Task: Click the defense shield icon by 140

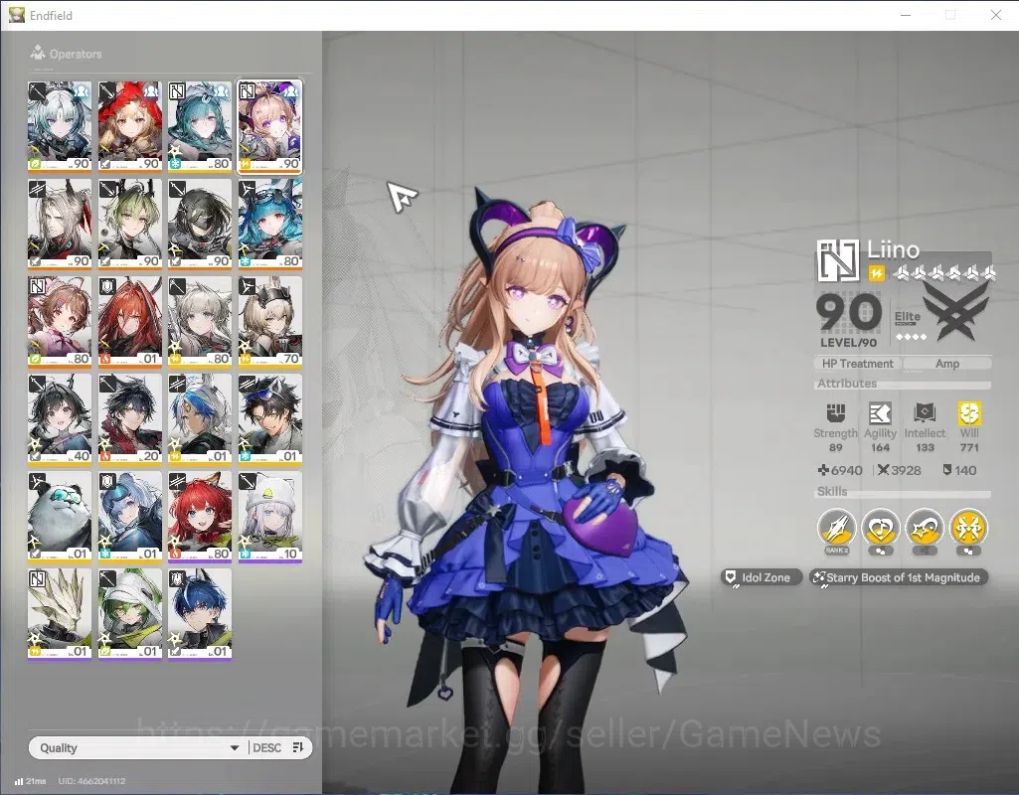Action: 946,470
